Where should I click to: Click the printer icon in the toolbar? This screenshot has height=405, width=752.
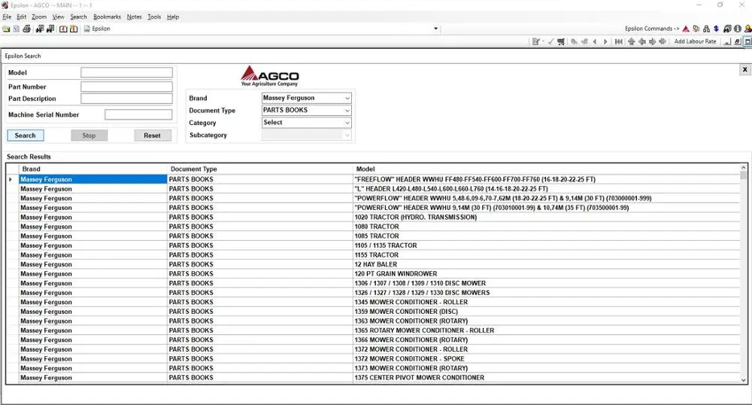(x=26, y=29)
